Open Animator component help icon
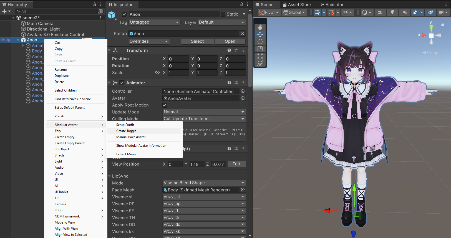The image size is (451, 238). tap(229, 83)
